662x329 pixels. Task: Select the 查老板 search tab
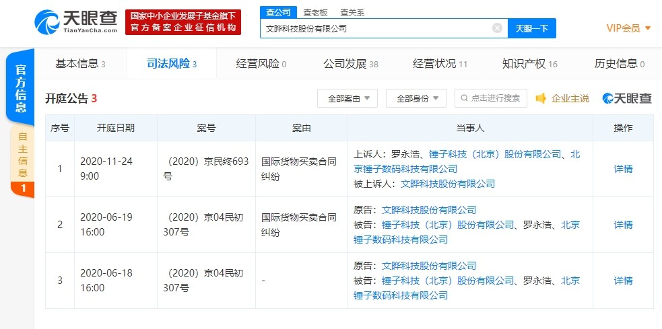pyautogui.click(x=316, y=12)
